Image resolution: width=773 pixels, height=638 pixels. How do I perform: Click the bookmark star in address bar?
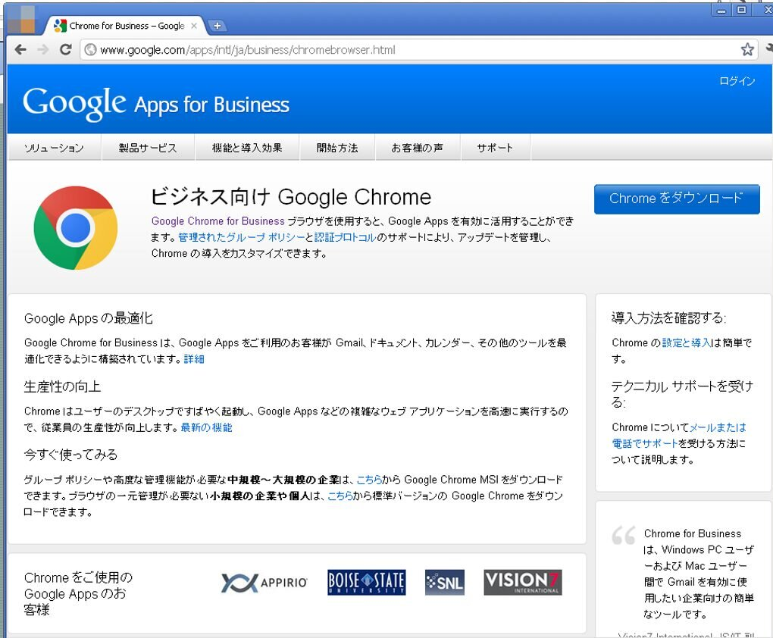pyautogui.click(x=747, y=49)
